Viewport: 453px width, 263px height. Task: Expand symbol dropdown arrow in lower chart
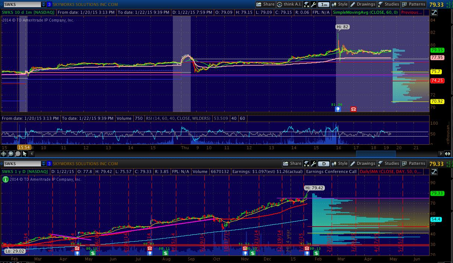(x=44, y=163)
